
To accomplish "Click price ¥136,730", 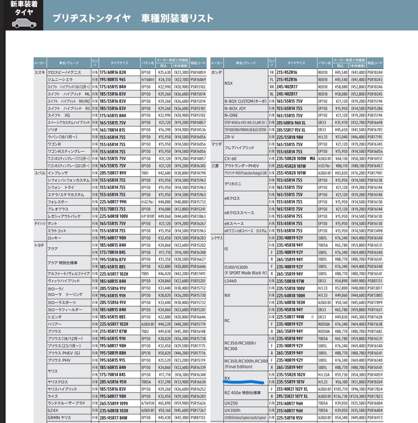I will [340, 396].
